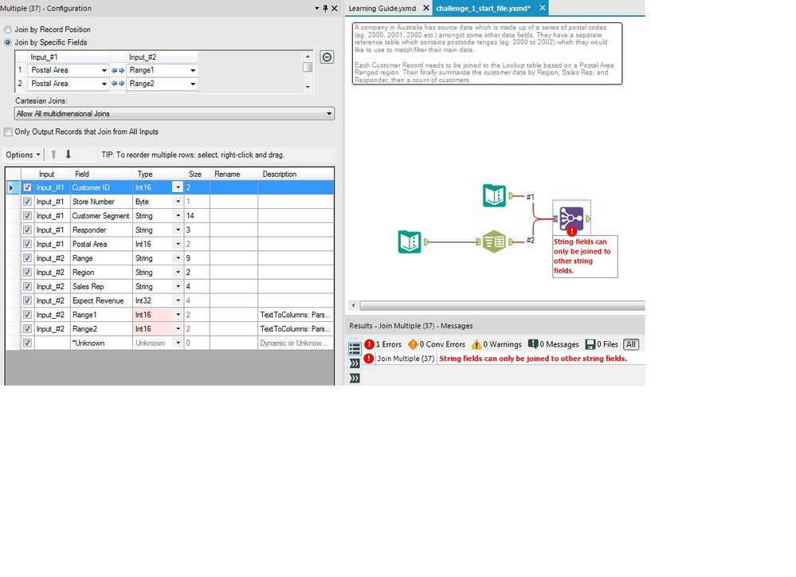Select the Text To Columns tool
The width and height of the screenshot is (796, 577).
493,241
